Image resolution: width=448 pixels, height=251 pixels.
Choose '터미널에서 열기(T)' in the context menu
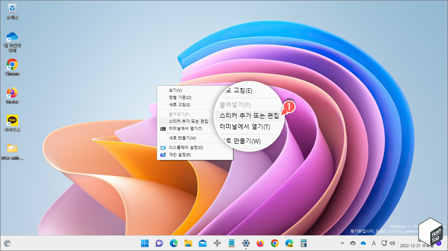coord(195,128)
